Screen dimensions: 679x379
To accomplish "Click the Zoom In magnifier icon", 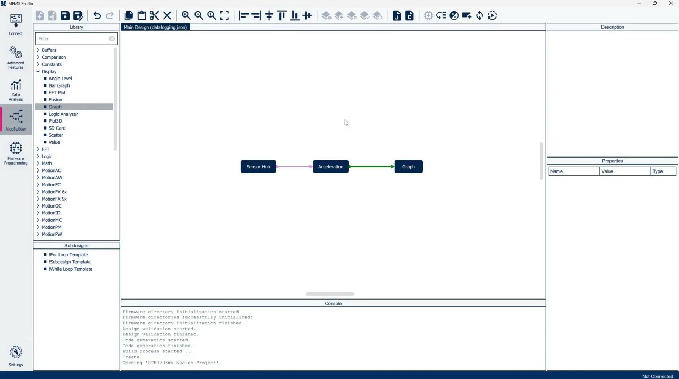I will coord(186,15).
